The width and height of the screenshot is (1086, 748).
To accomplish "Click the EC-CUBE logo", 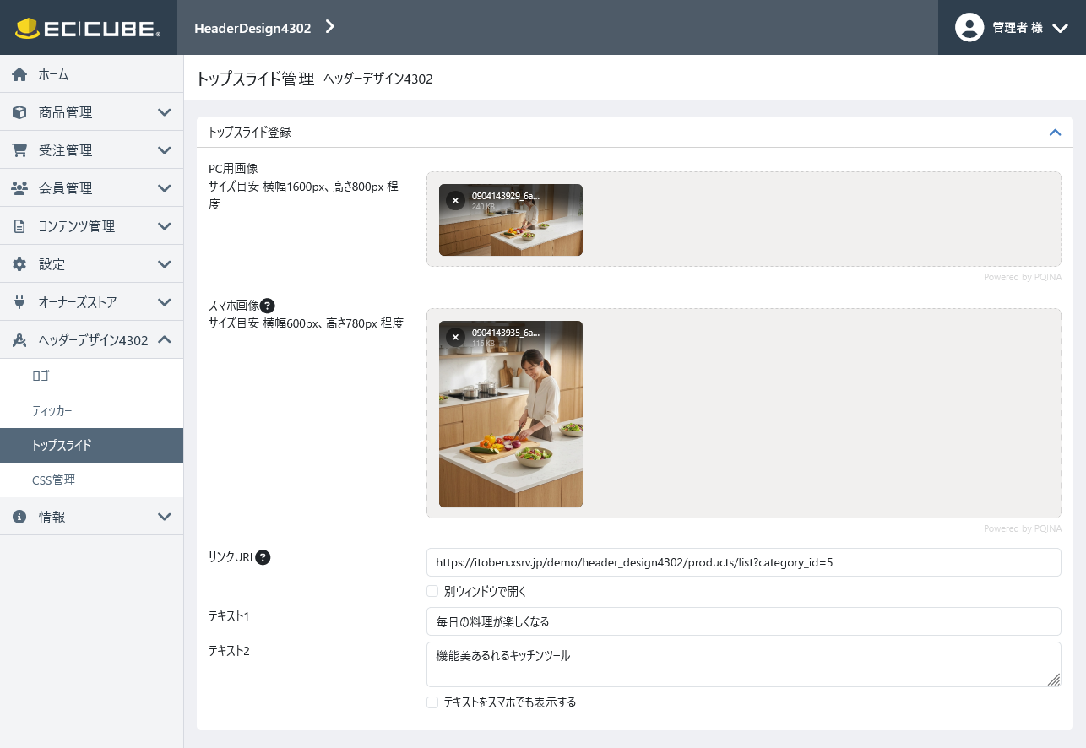I will (x=88, y=28).
